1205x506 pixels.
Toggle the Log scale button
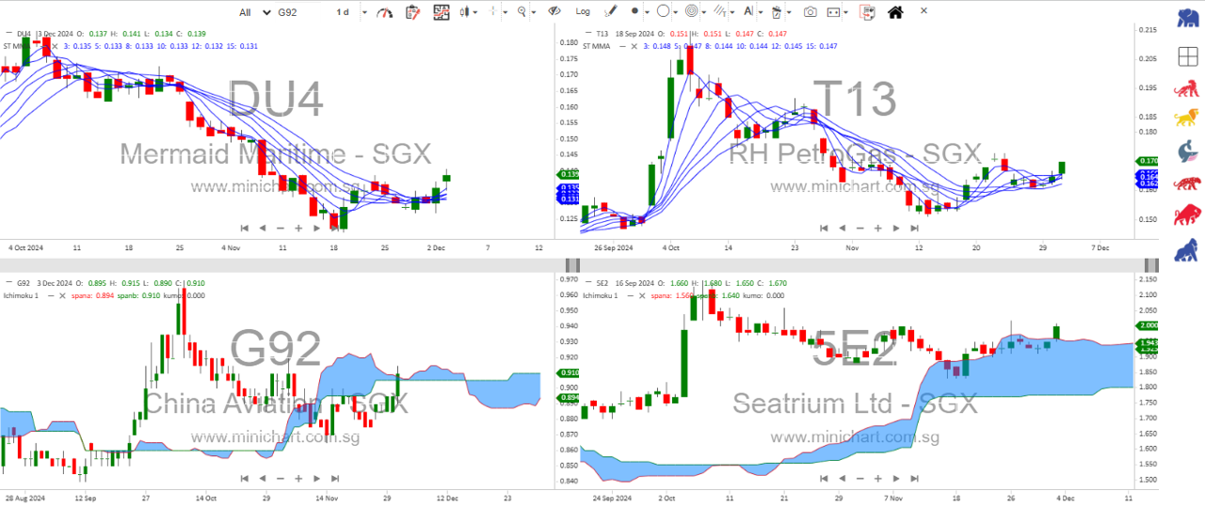(x=583, y=12)
